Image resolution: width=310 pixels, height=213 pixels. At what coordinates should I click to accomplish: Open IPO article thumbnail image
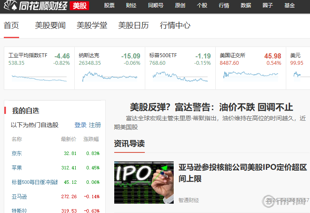[x=144, y=183]
